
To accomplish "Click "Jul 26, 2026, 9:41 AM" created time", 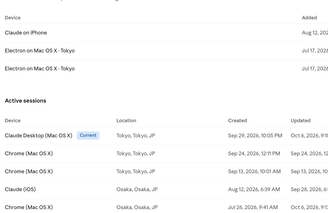I will [x=253, y=207].
